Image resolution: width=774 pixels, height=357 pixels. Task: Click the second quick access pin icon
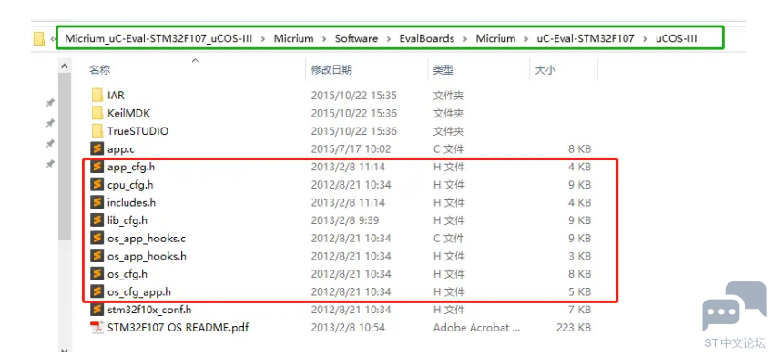coord(50,123)
